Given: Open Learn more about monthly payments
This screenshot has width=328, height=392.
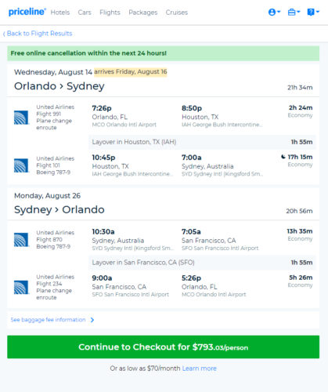Looking at the screenshot, I should 200,368.
